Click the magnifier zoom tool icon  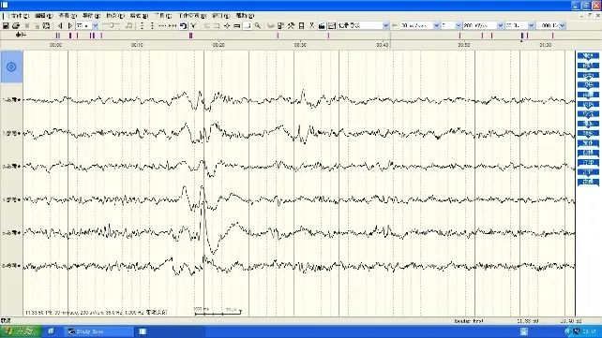pyautogui.click(x=257, y=25)
